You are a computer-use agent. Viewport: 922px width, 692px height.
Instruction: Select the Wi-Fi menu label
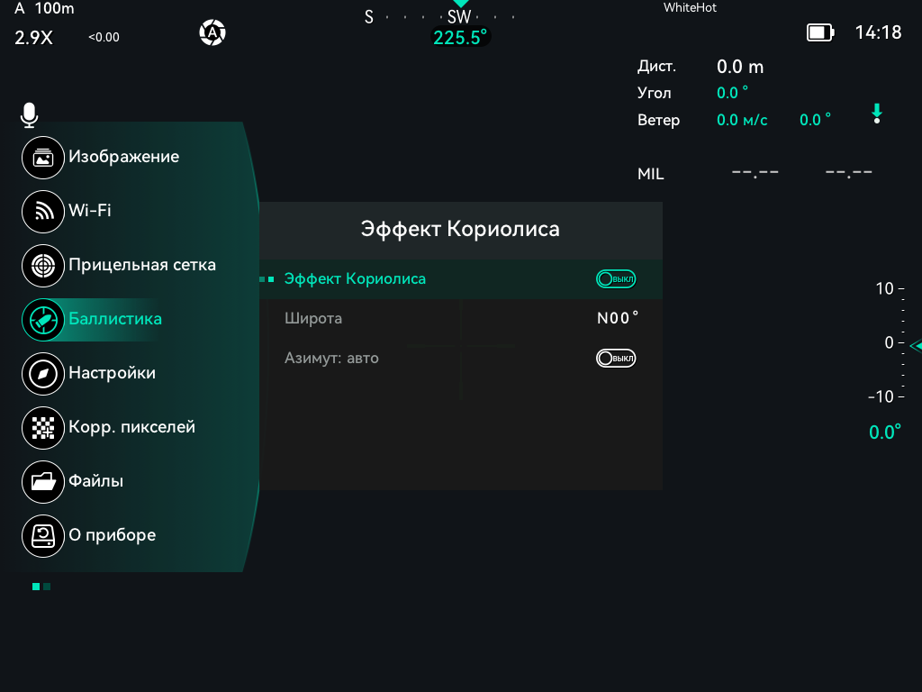click(x=90, y=210)
